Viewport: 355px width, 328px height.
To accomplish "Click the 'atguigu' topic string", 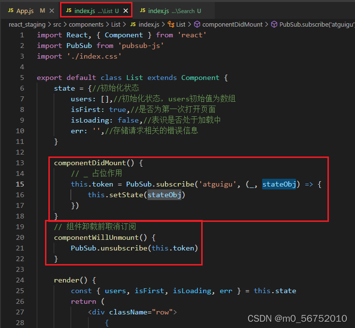I will [218, 184].
